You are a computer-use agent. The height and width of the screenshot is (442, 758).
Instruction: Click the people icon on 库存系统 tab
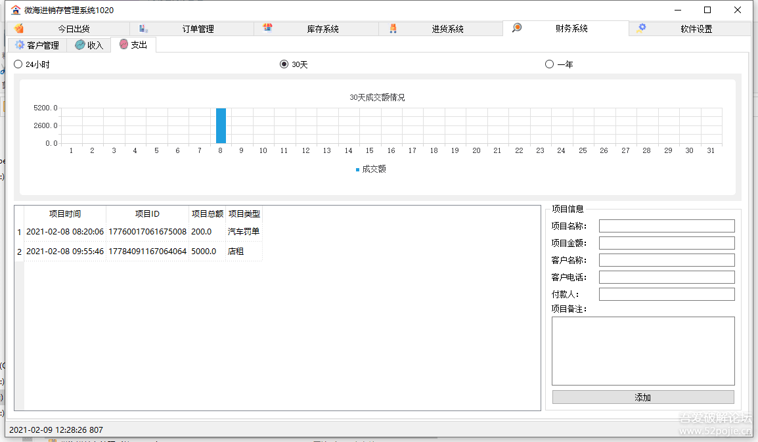click(267, 28)
